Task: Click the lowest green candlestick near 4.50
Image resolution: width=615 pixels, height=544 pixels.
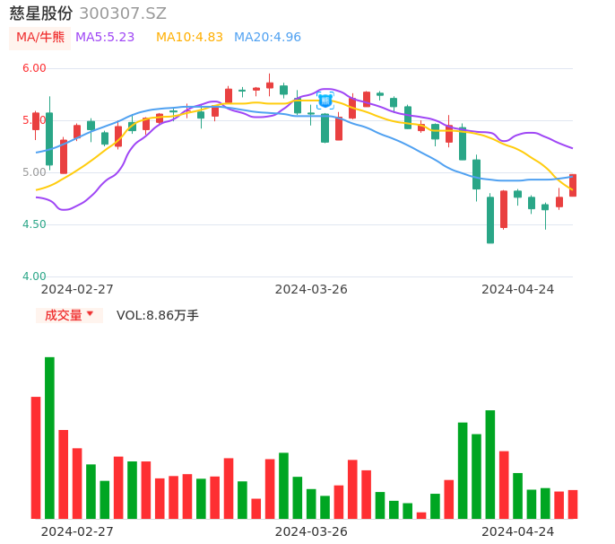Action: pyautogui.click(x=490, y=220)
